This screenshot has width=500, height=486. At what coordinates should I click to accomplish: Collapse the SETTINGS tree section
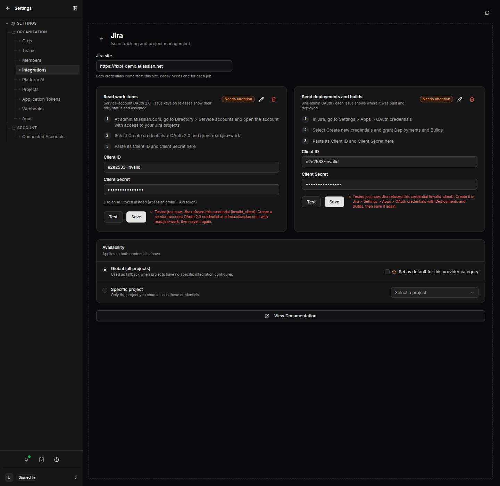pyautogui.click(x=7, y=24)
